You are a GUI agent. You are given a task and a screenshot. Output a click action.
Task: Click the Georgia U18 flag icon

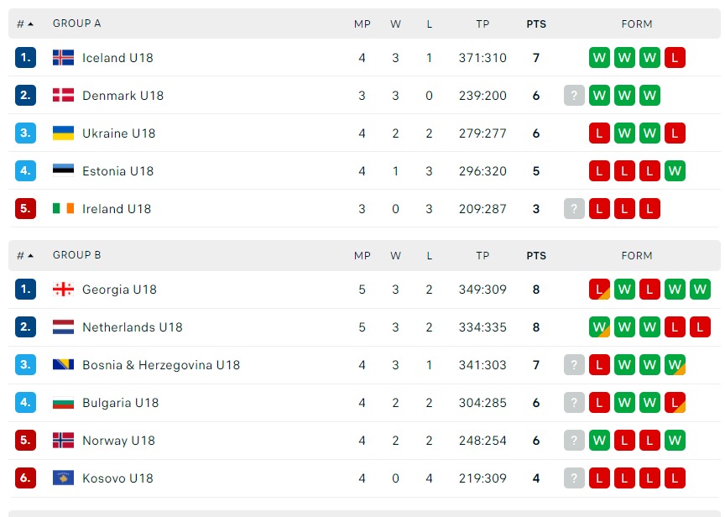63,290
